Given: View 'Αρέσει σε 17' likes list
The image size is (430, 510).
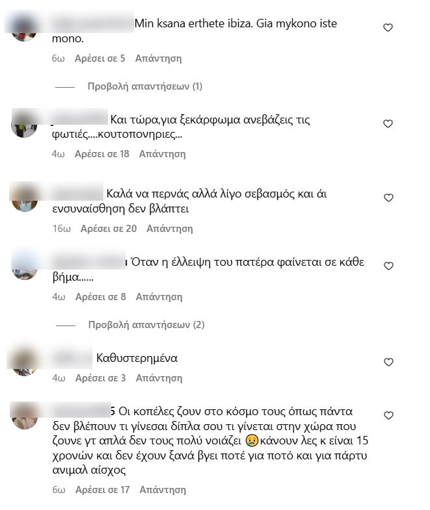Looking at the screenshot, I should click(103, 490).
